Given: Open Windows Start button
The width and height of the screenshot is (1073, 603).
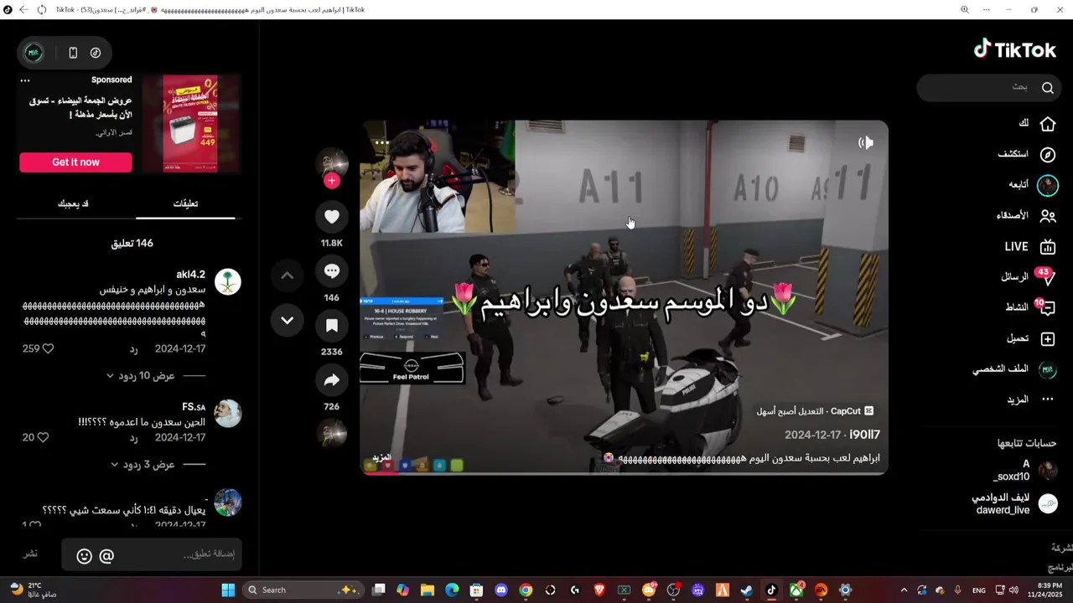Looking at the screenshot, I should pyautogui.click(x=228, y=590).
